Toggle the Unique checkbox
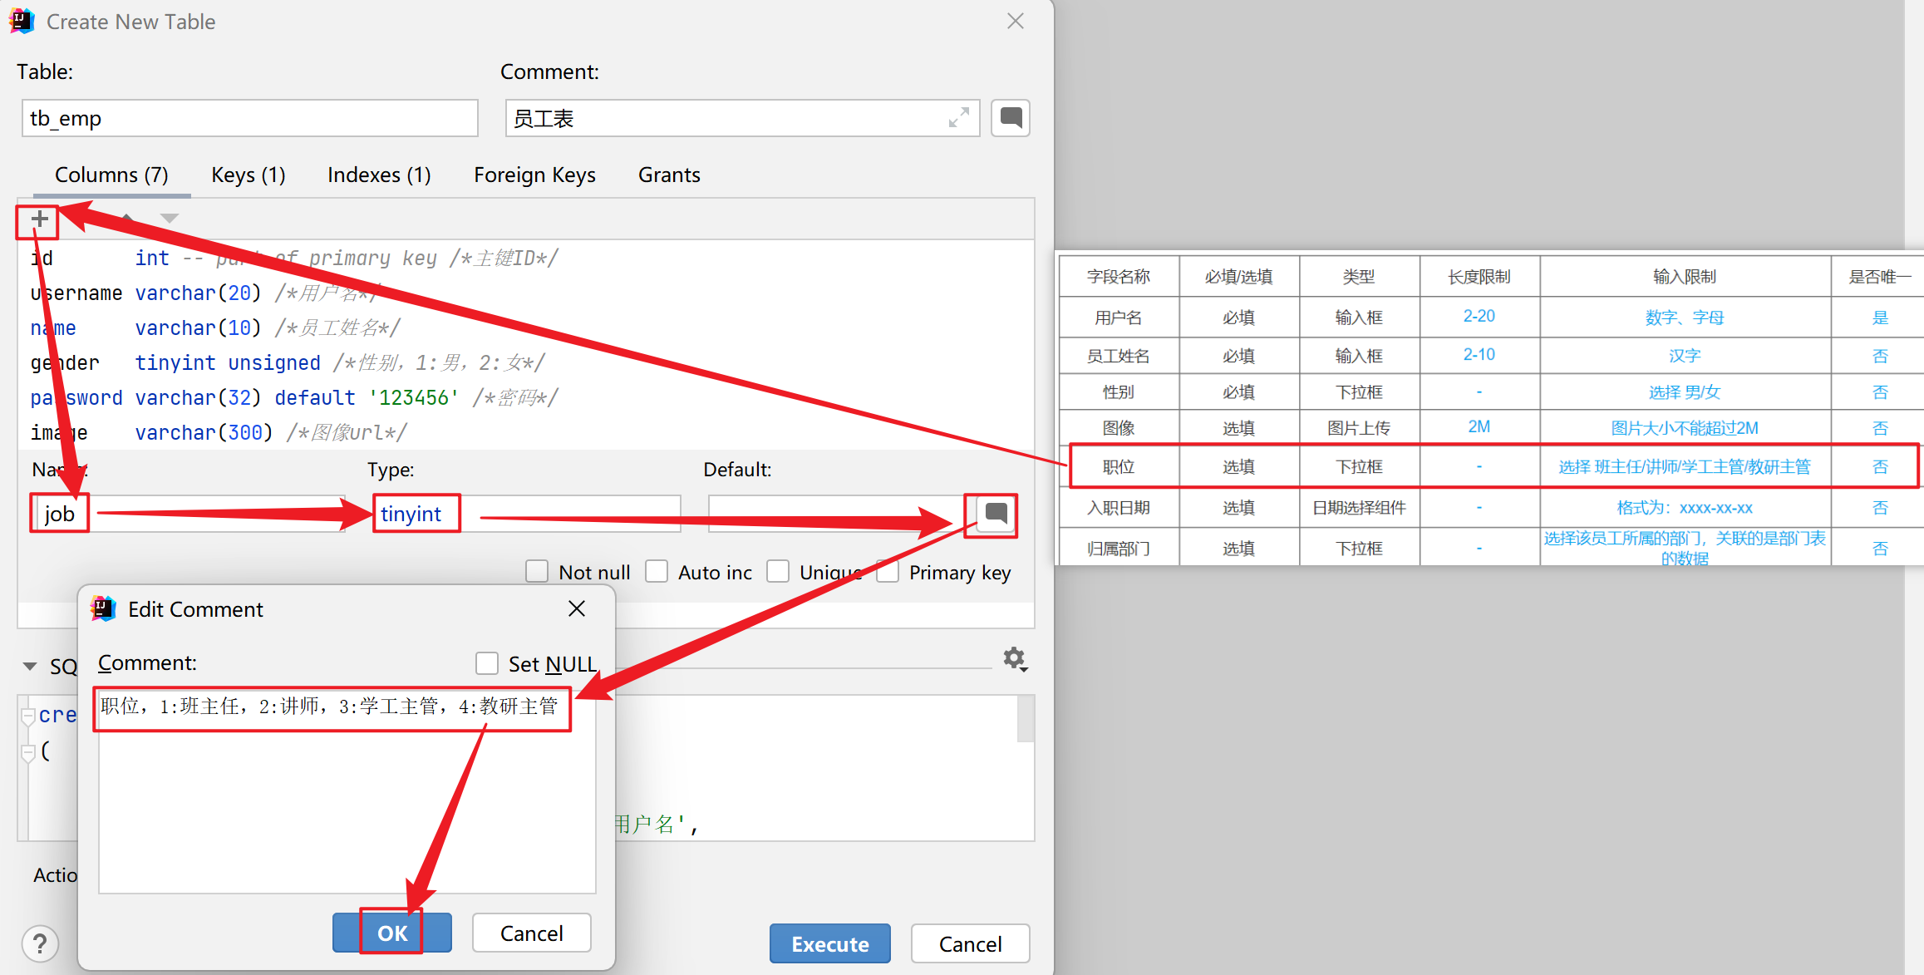The image size is (1924, 975). click(x=778, y=572)
